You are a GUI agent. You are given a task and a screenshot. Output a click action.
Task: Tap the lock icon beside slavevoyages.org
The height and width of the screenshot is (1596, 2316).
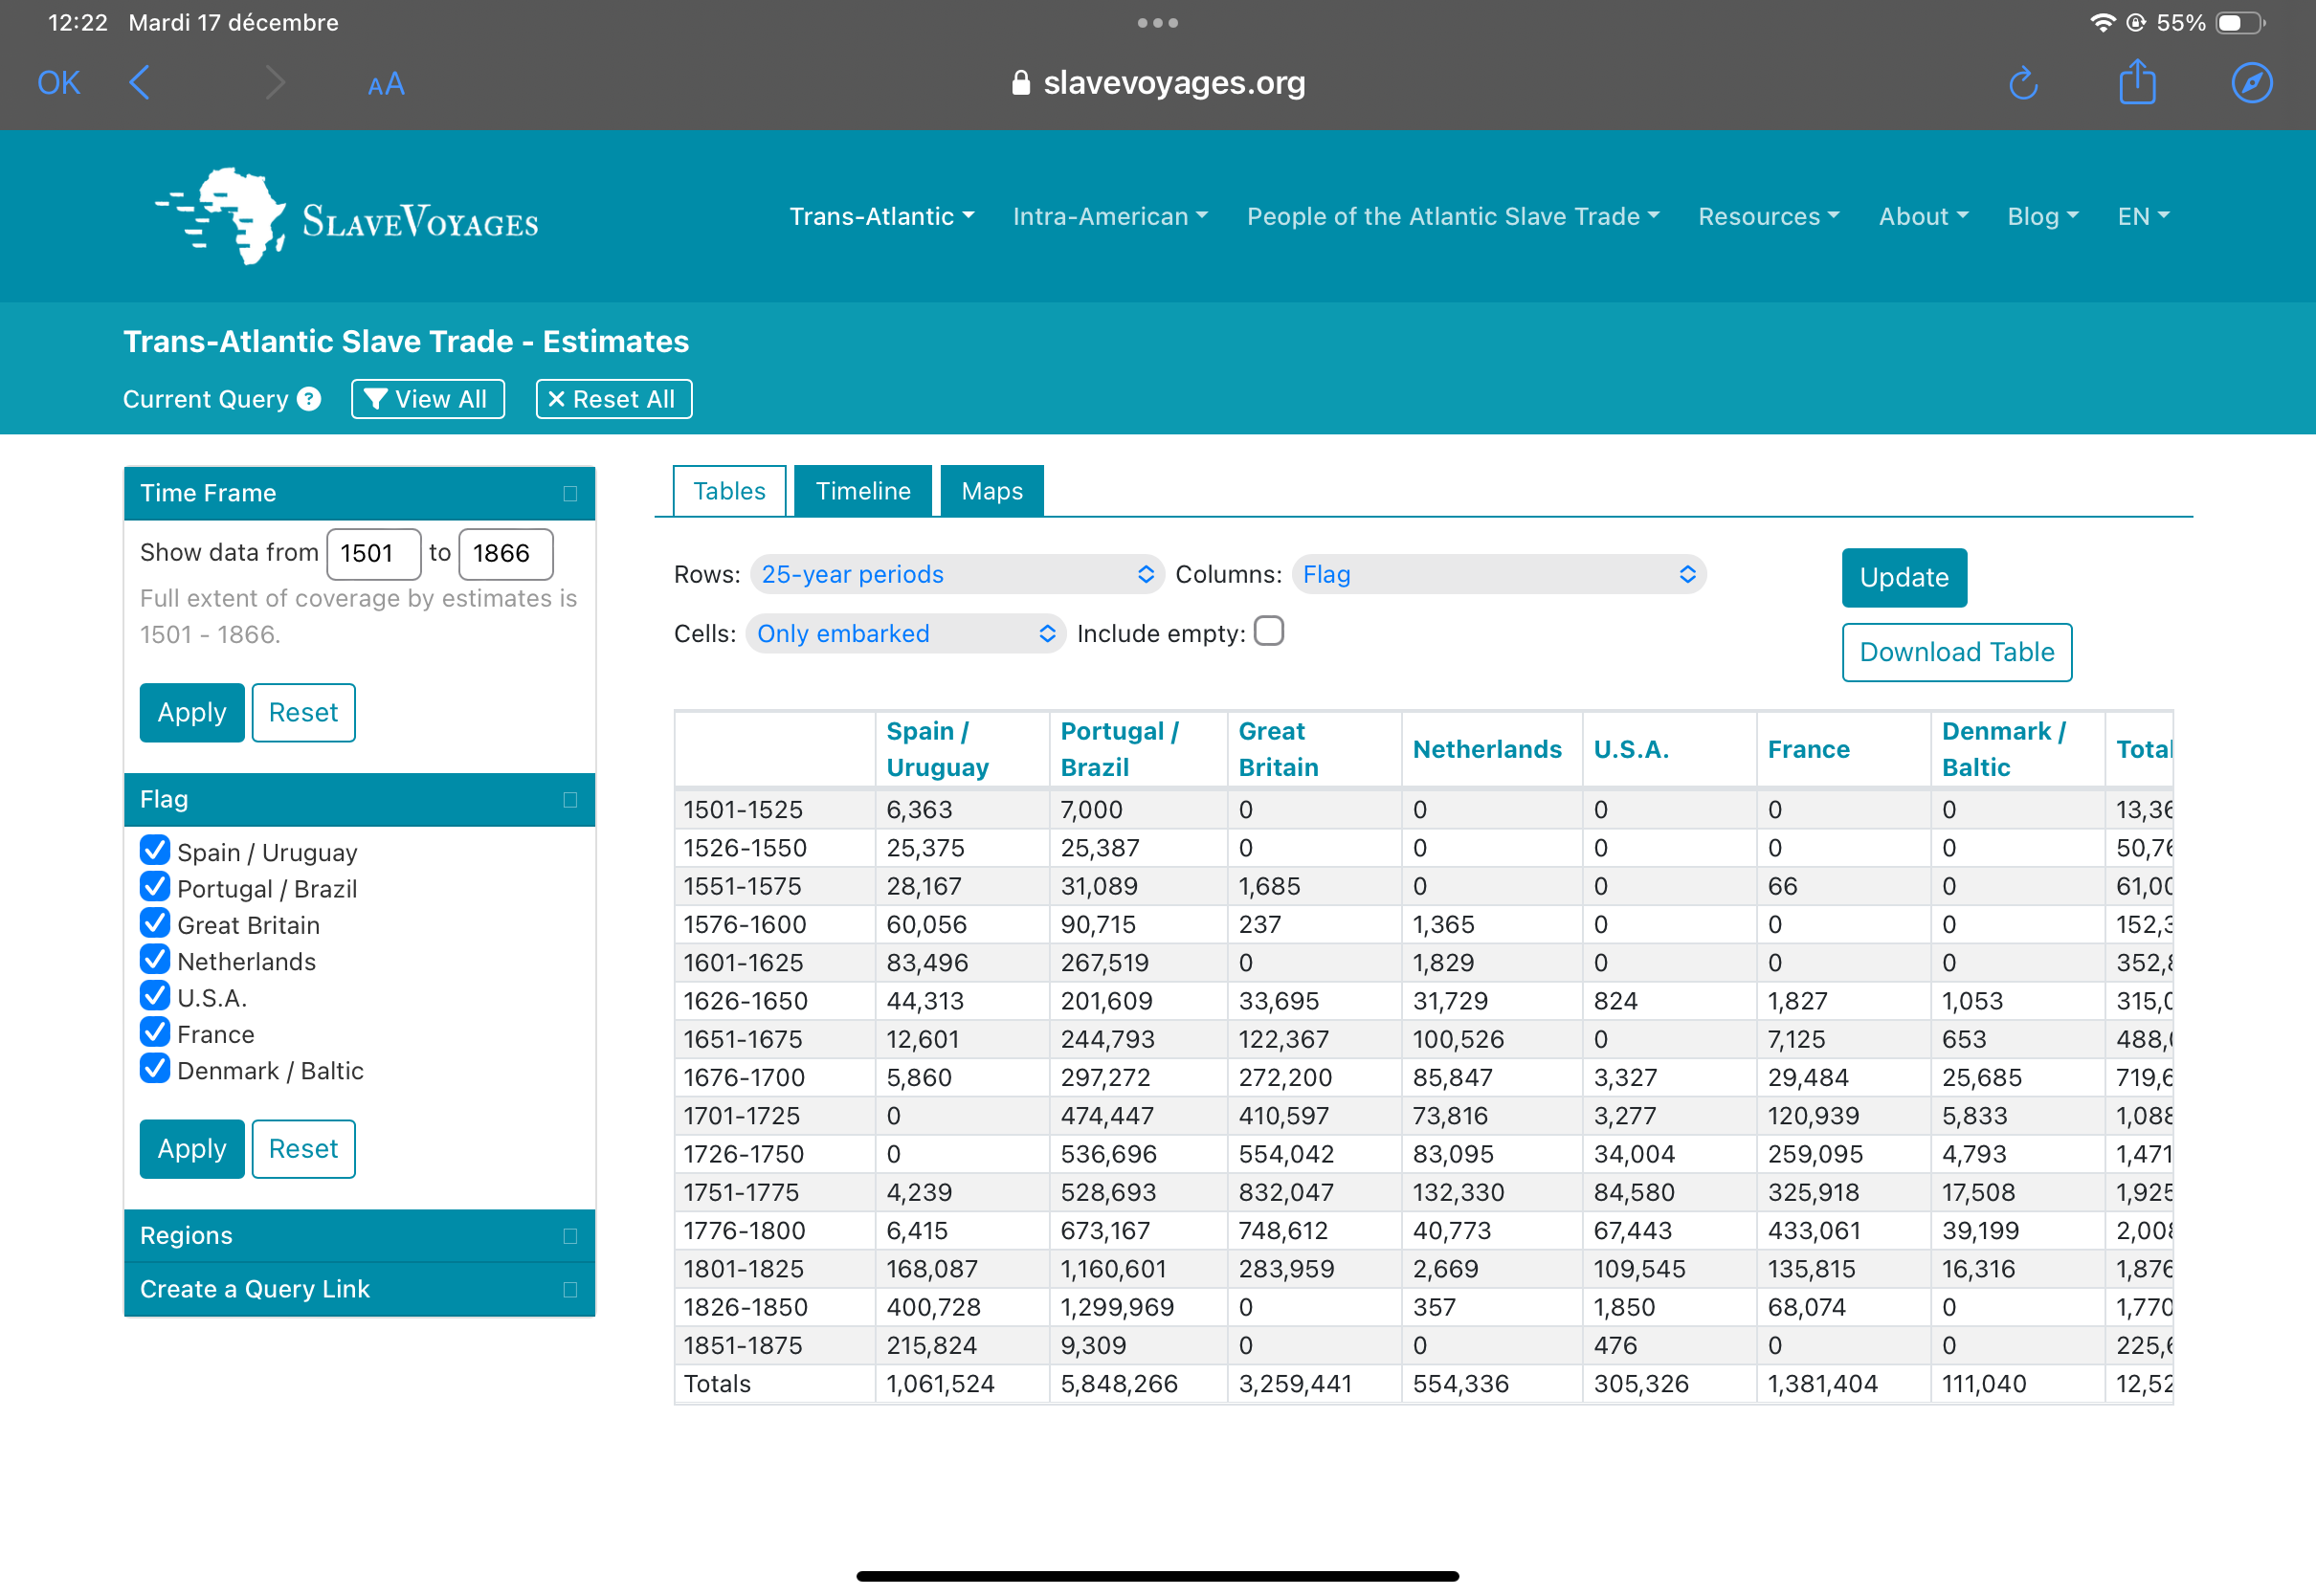point(1020,83)
